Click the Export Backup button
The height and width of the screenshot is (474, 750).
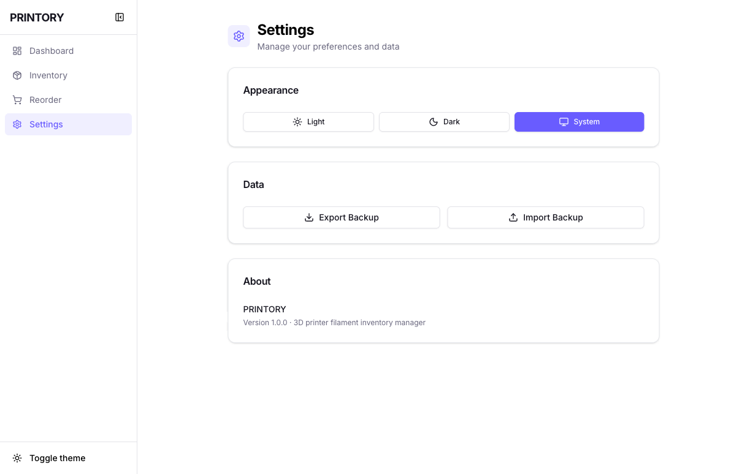tap(341, 217)
